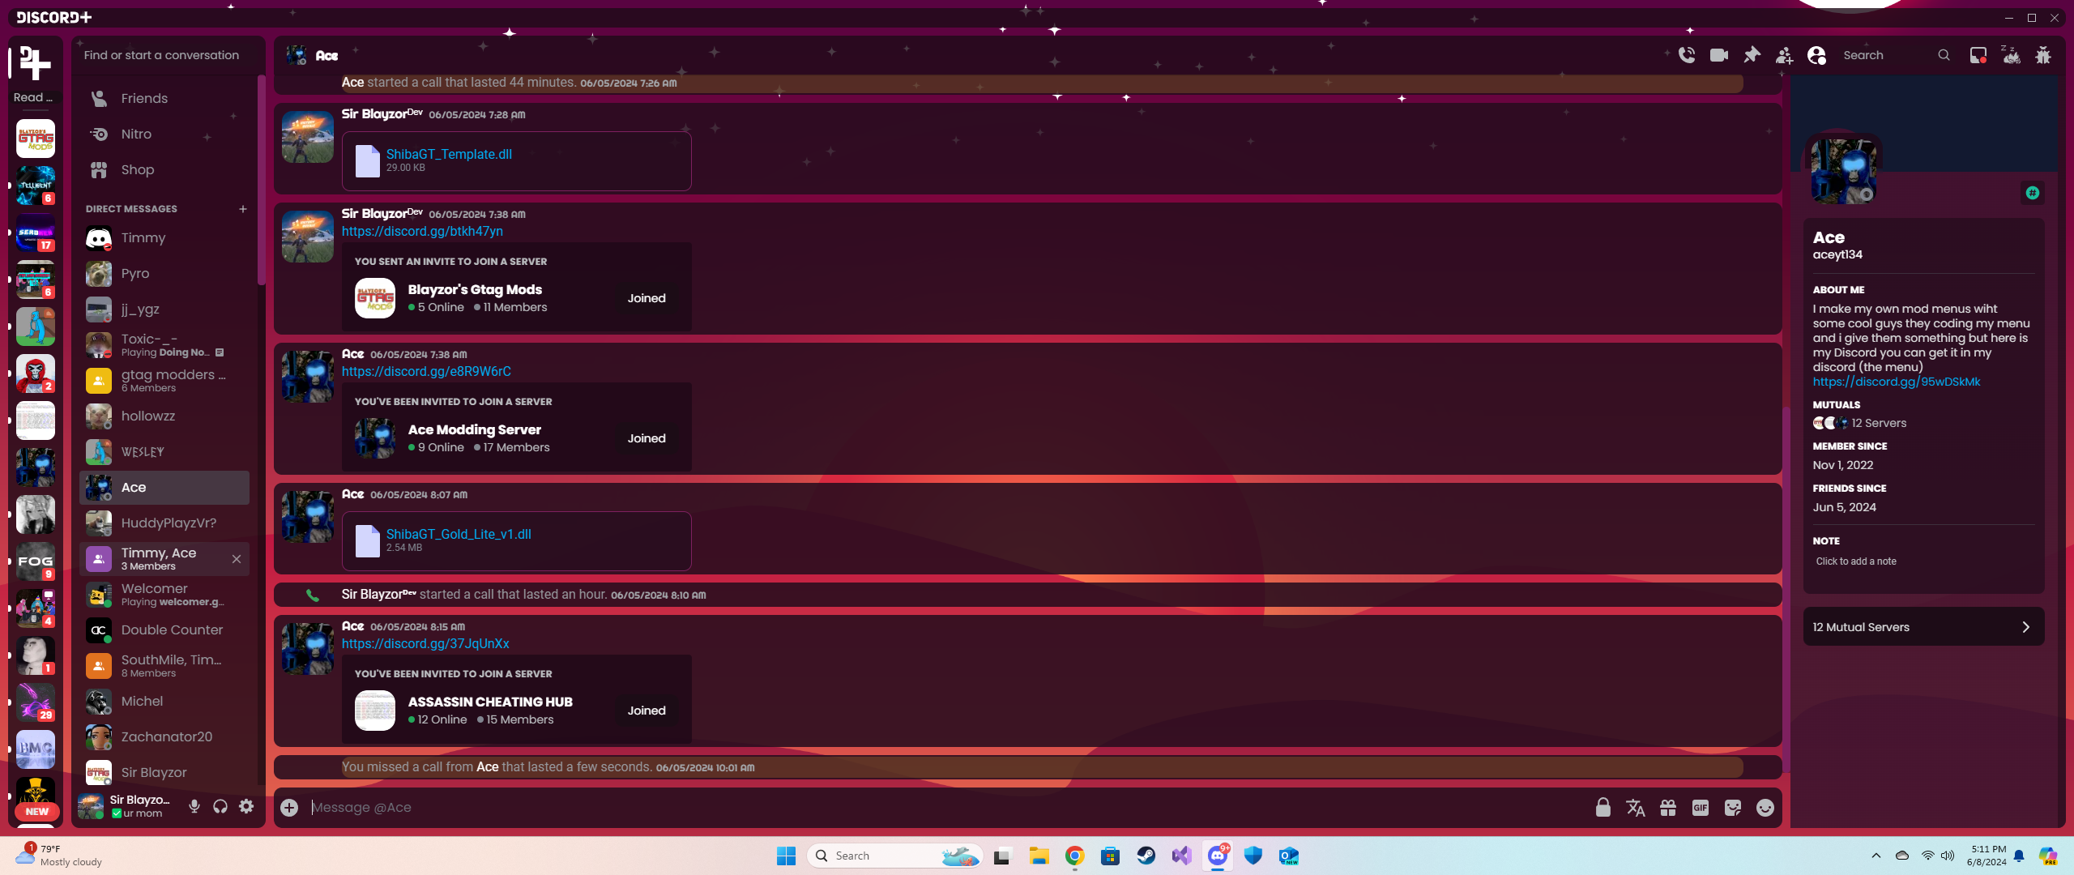Deafen with the headphones icon

pyautogui.click(x=220, y=805)
